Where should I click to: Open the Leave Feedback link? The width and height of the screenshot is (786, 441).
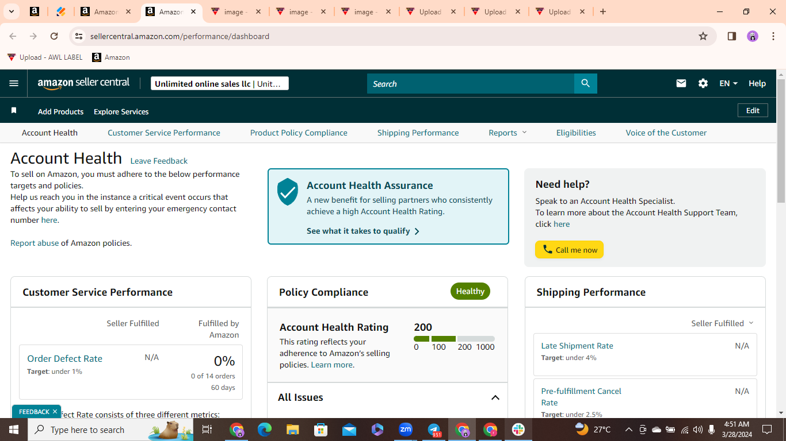[159, 161]
